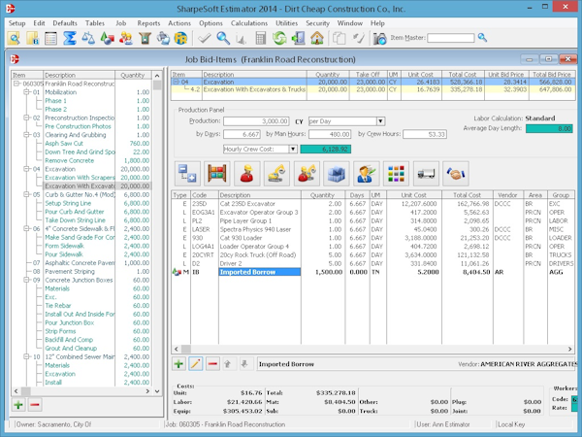
Task: Click red minus icon below the item tree
Action: tap(36, 404)
